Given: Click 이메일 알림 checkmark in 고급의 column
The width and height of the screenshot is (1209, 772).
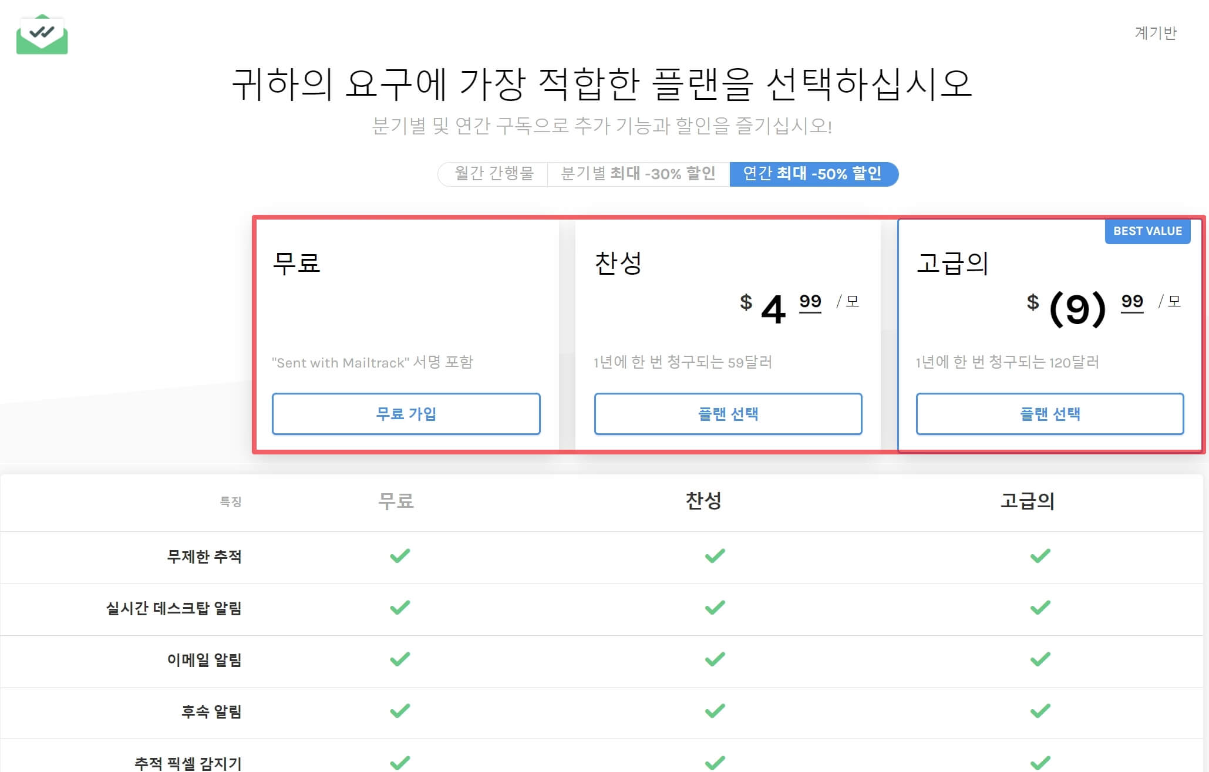Looking at the screenshot, I should (1040, 659).
